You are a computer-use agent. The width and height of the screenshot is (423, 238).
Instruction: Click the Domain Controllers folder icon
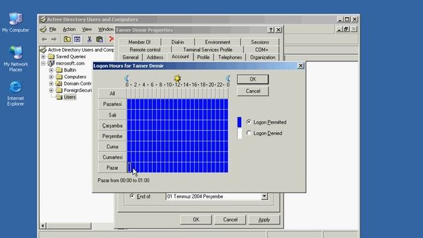point(59,83)
